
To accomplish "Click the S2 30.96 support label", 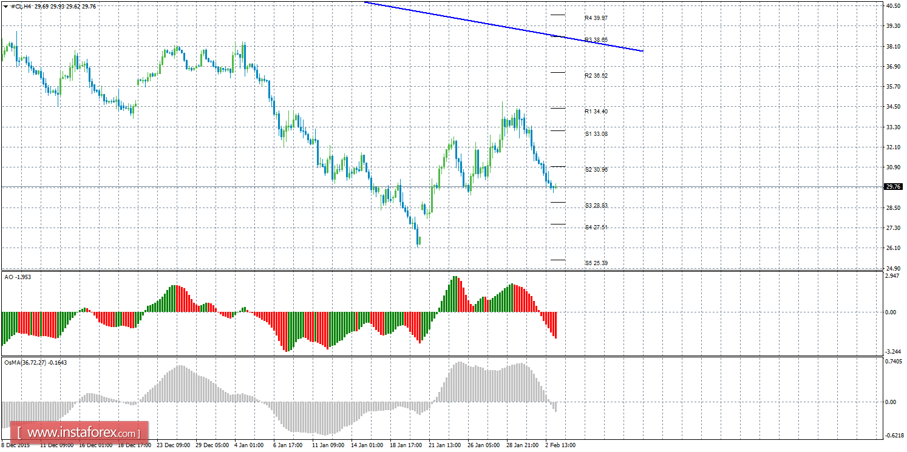I will coord(596,170).
